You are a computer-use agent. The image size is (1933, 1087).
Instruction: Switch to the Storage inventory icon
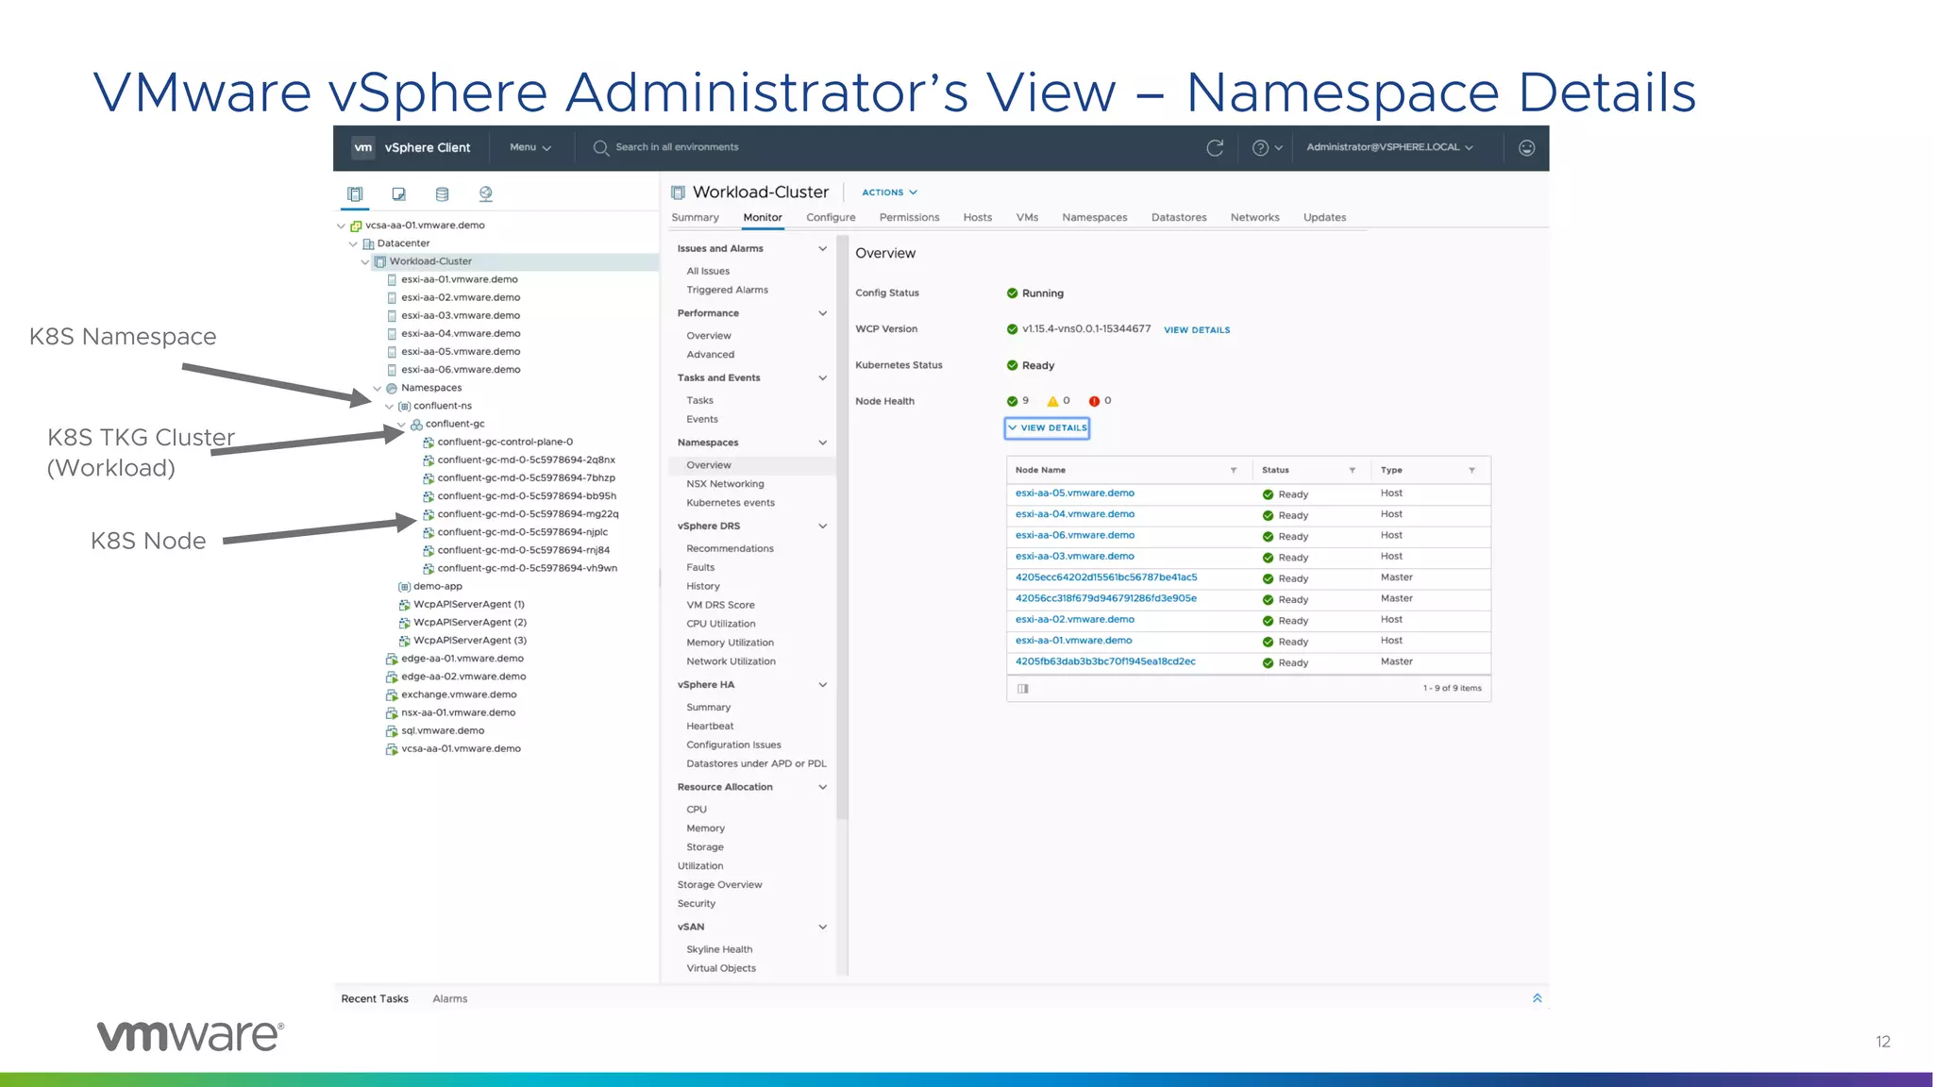pyautogui.click(x=442, y=194)
